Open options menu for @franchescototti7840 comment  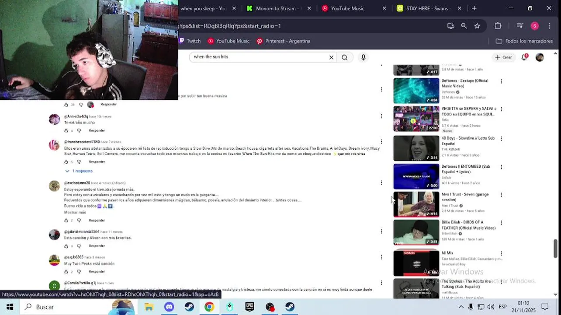(x=381, y=142)
